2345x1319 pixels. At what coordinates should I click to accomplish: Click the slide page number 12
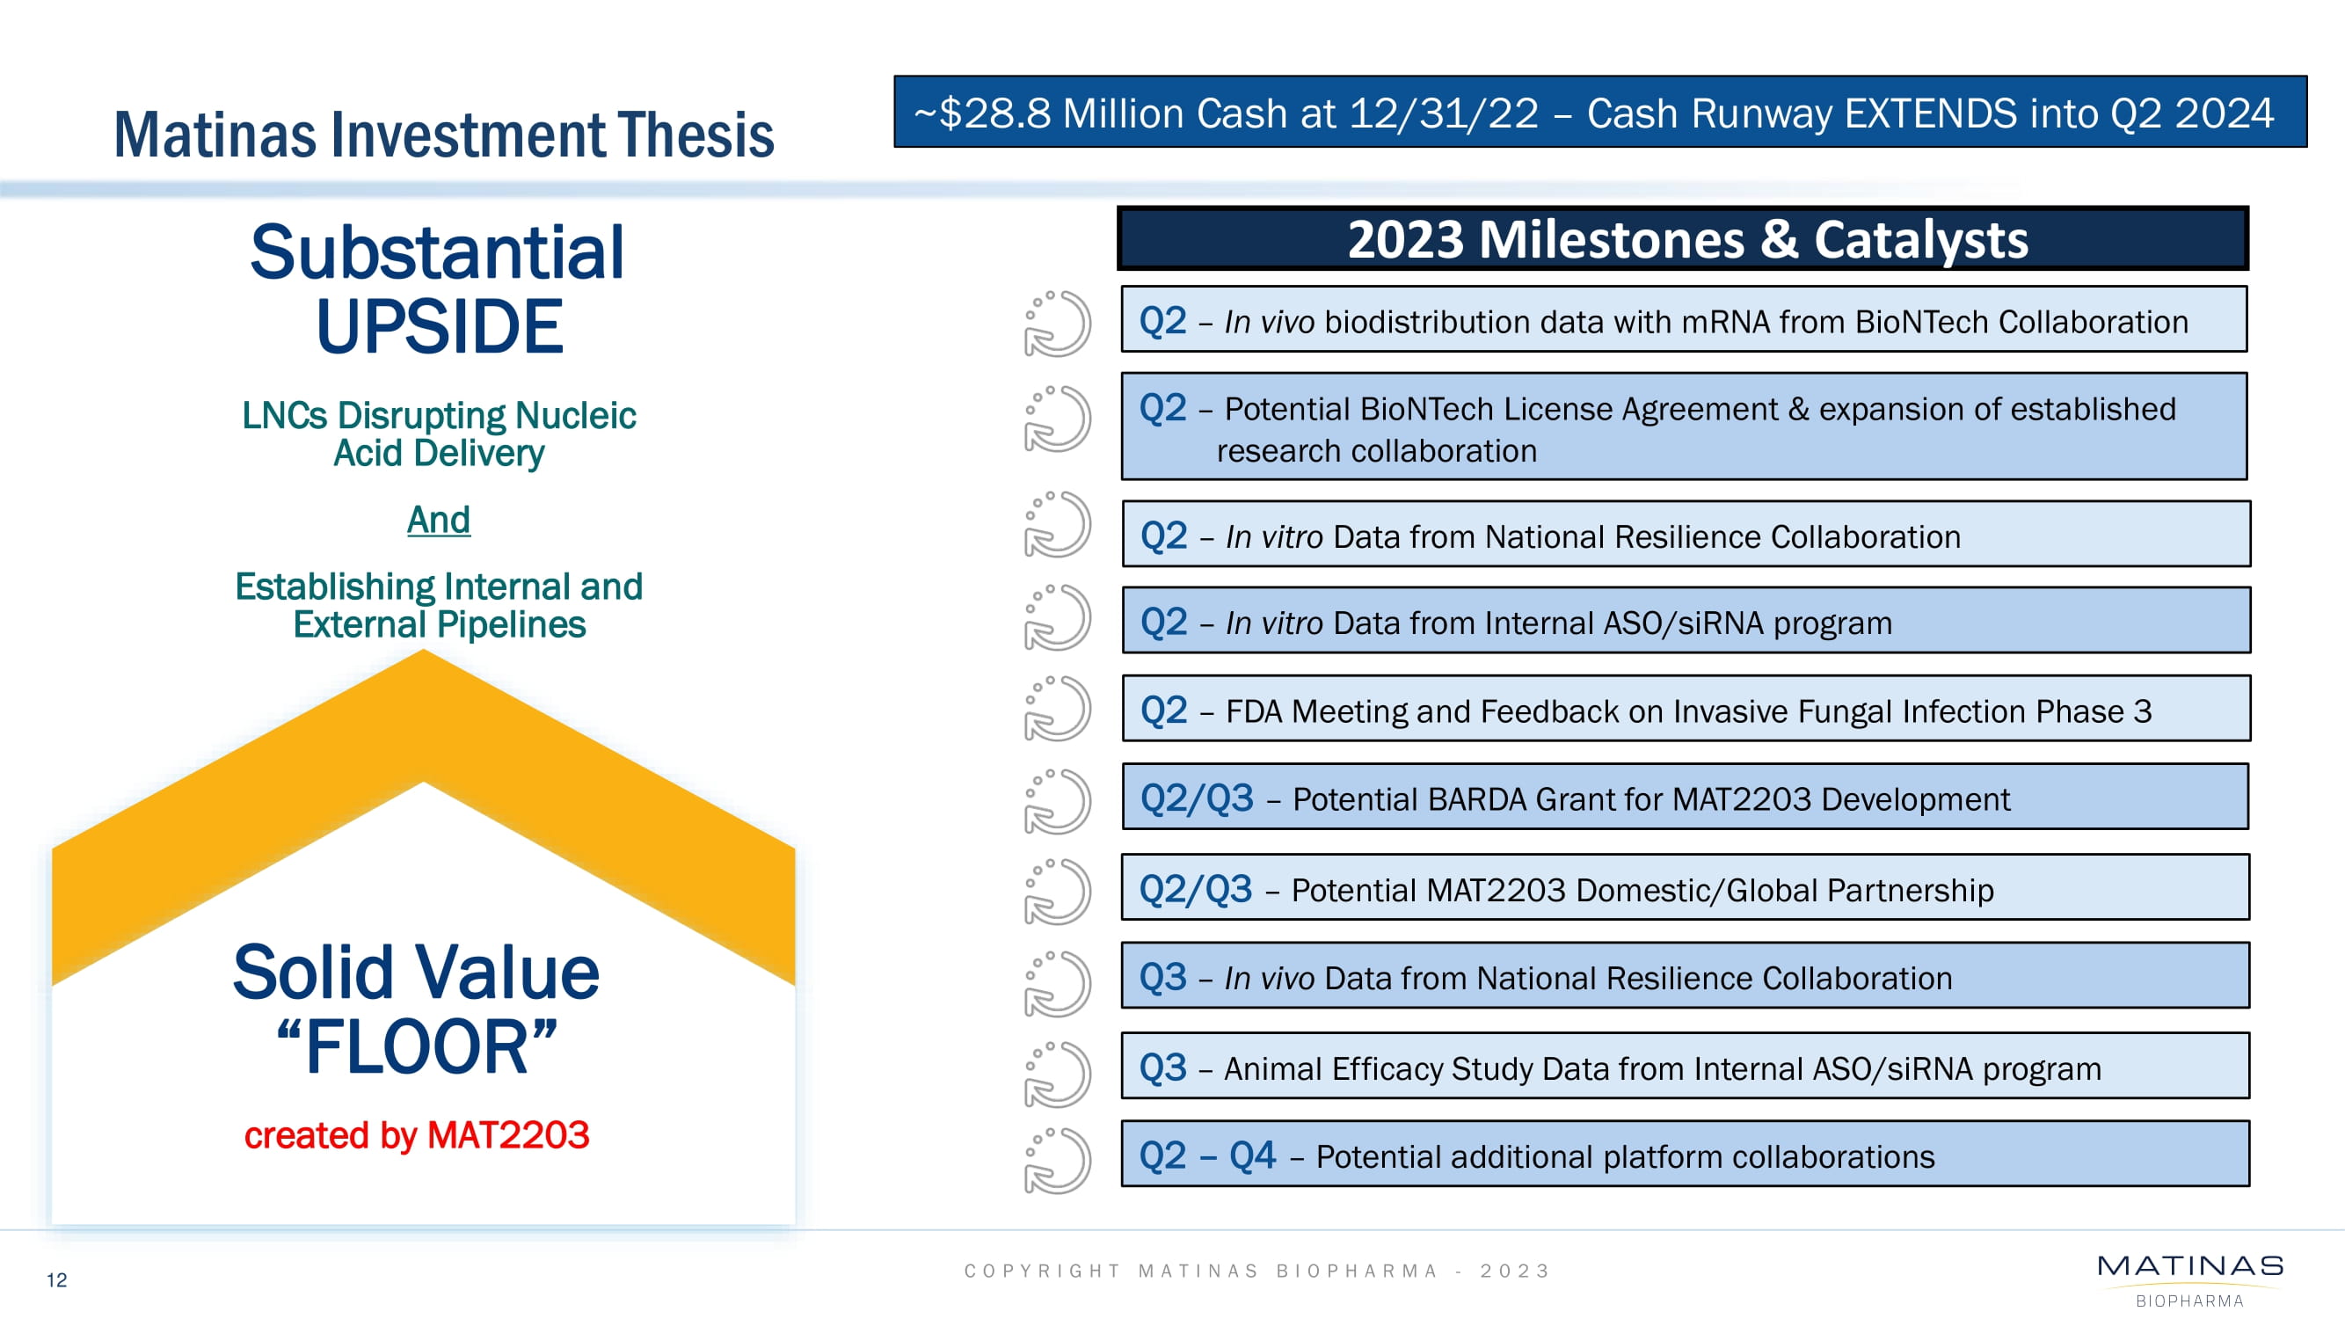(x=56, y=1279)
